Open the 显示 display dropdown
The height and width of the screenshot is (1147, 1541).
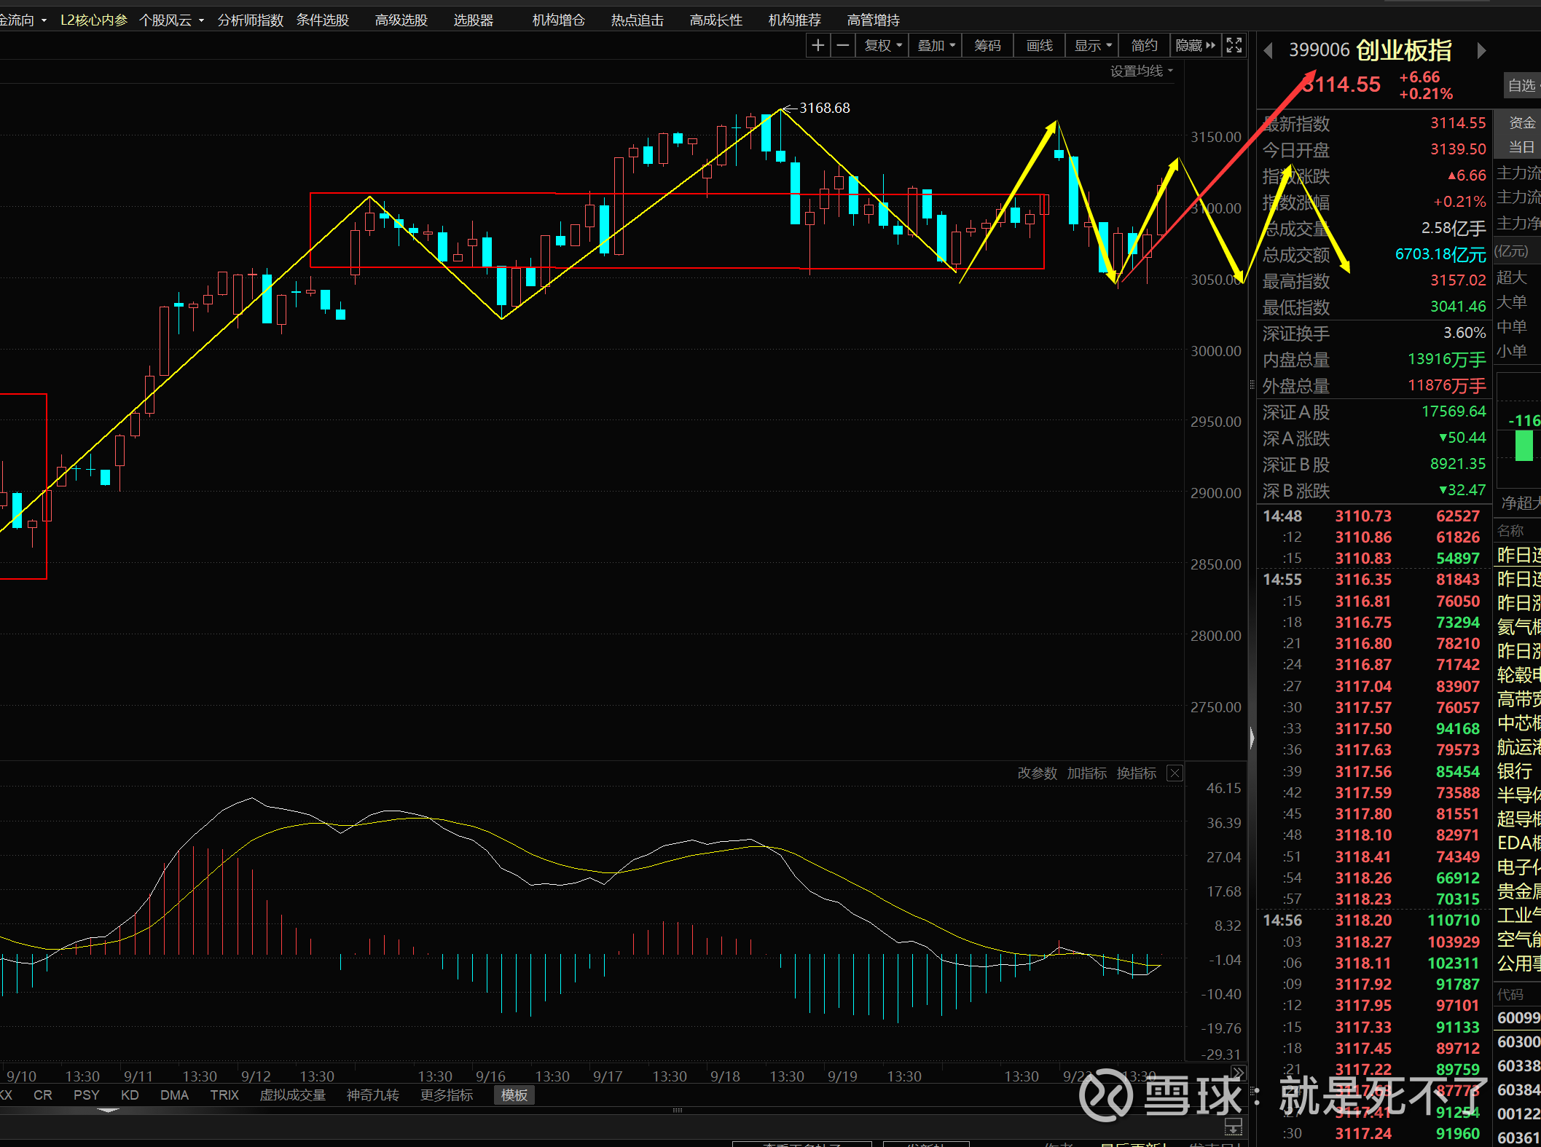(1092, 46)
